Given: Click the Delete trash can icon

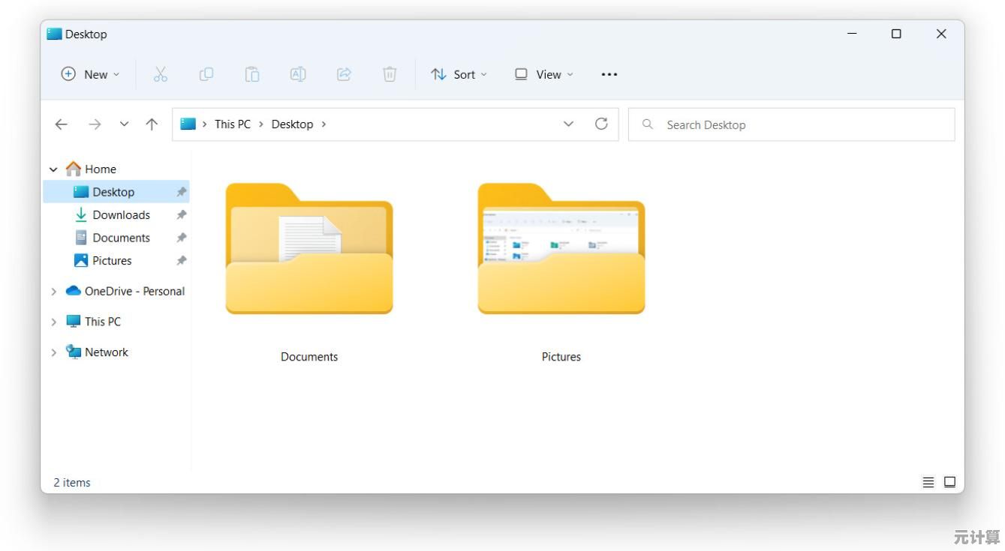Looking at the screenshot, I should pyautogui.click(x=390, y=74).
